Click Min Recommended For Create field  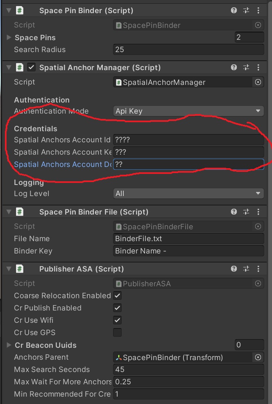pos(188,394)
